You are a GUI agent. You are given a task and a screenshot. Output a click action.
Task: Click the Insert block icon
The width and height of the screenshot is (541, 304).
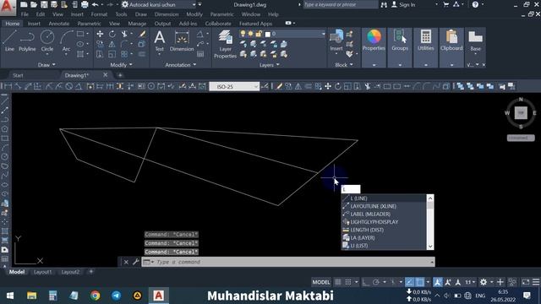336,41
